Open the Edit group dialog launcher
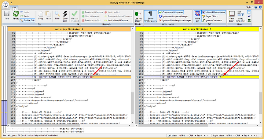The height and width of the screenshot is (139, 264). pyautogui.click(x=78, y=24)
